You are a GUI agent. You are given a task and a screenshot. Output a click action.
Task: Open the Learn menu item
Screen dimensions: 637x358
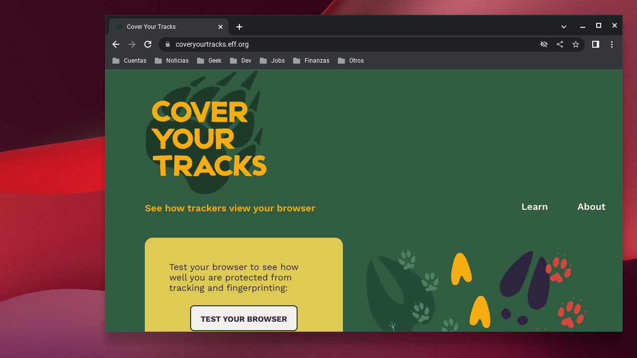coord(534,207)
